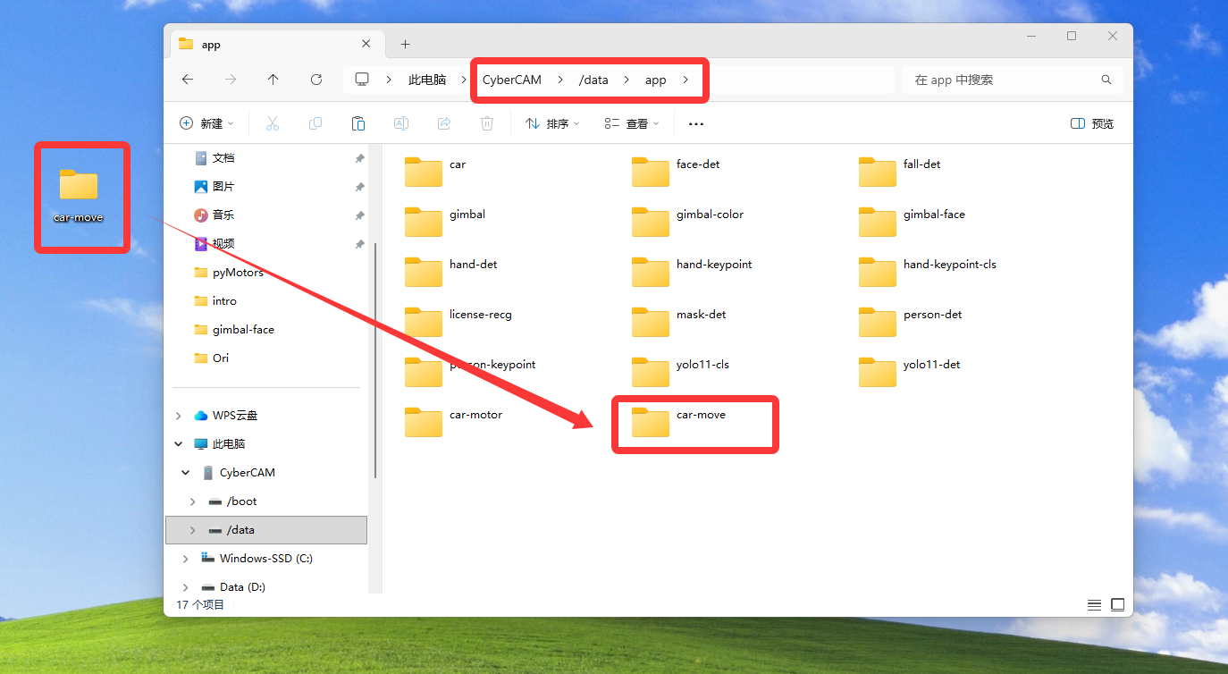The image size is (1228, 674).
Task: Select the face-det folder
Action: point(676,171)
